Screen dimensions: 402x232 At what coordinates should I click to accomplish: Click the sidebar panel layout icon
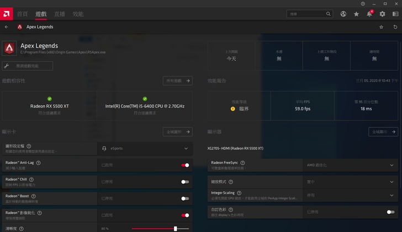(x=395, y=14)
